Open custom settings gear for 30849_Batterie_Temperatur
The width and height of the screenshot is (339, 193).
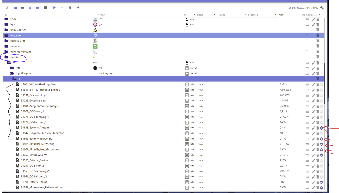321,139
